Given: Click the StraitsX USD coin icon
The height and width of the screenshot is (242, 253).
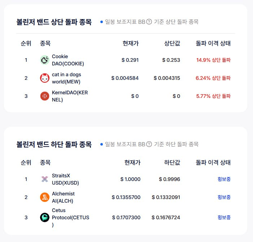Looking at the screenshot, I should click(45, 179).
